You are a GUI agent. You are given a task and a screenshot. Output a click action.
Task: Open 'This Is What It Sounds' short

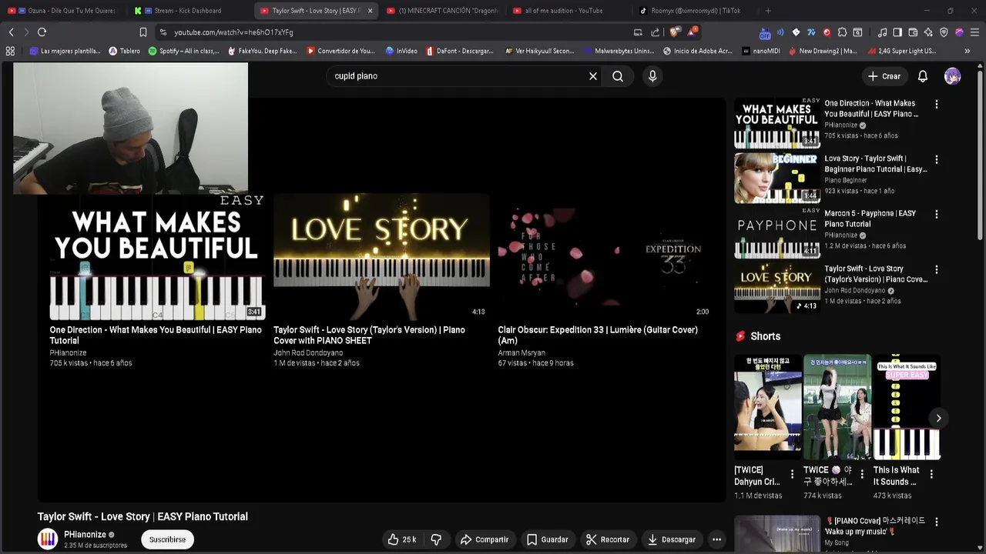pos(907,407)
